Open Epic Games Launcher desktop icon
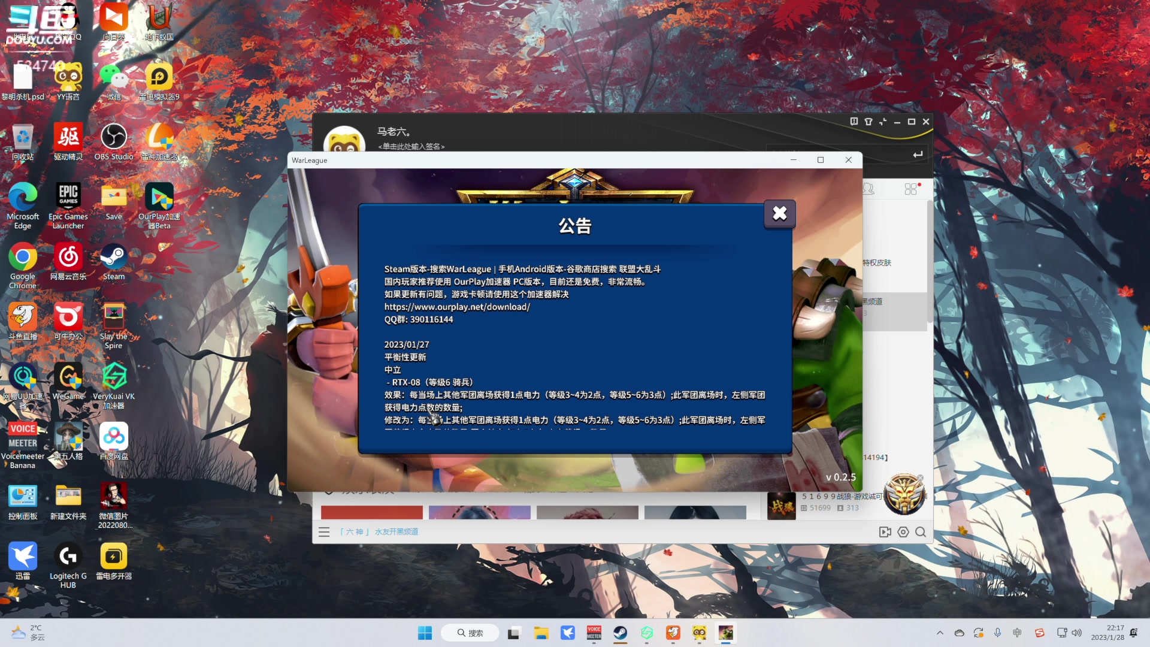The height and width of the screenshot is (647, 1150). click(68, 206)
